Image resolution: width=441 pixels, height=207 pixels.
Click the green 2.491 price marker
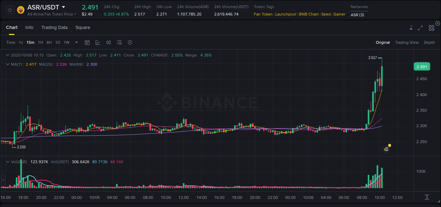point(422,66)
